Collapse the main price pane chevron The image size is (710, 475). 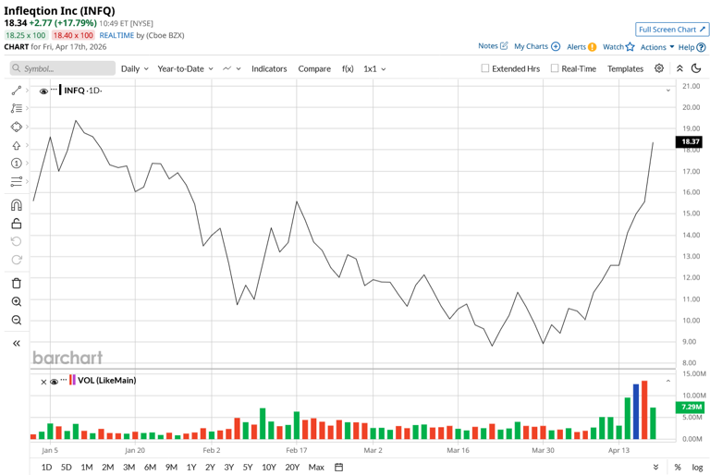[x=667, y=91]
